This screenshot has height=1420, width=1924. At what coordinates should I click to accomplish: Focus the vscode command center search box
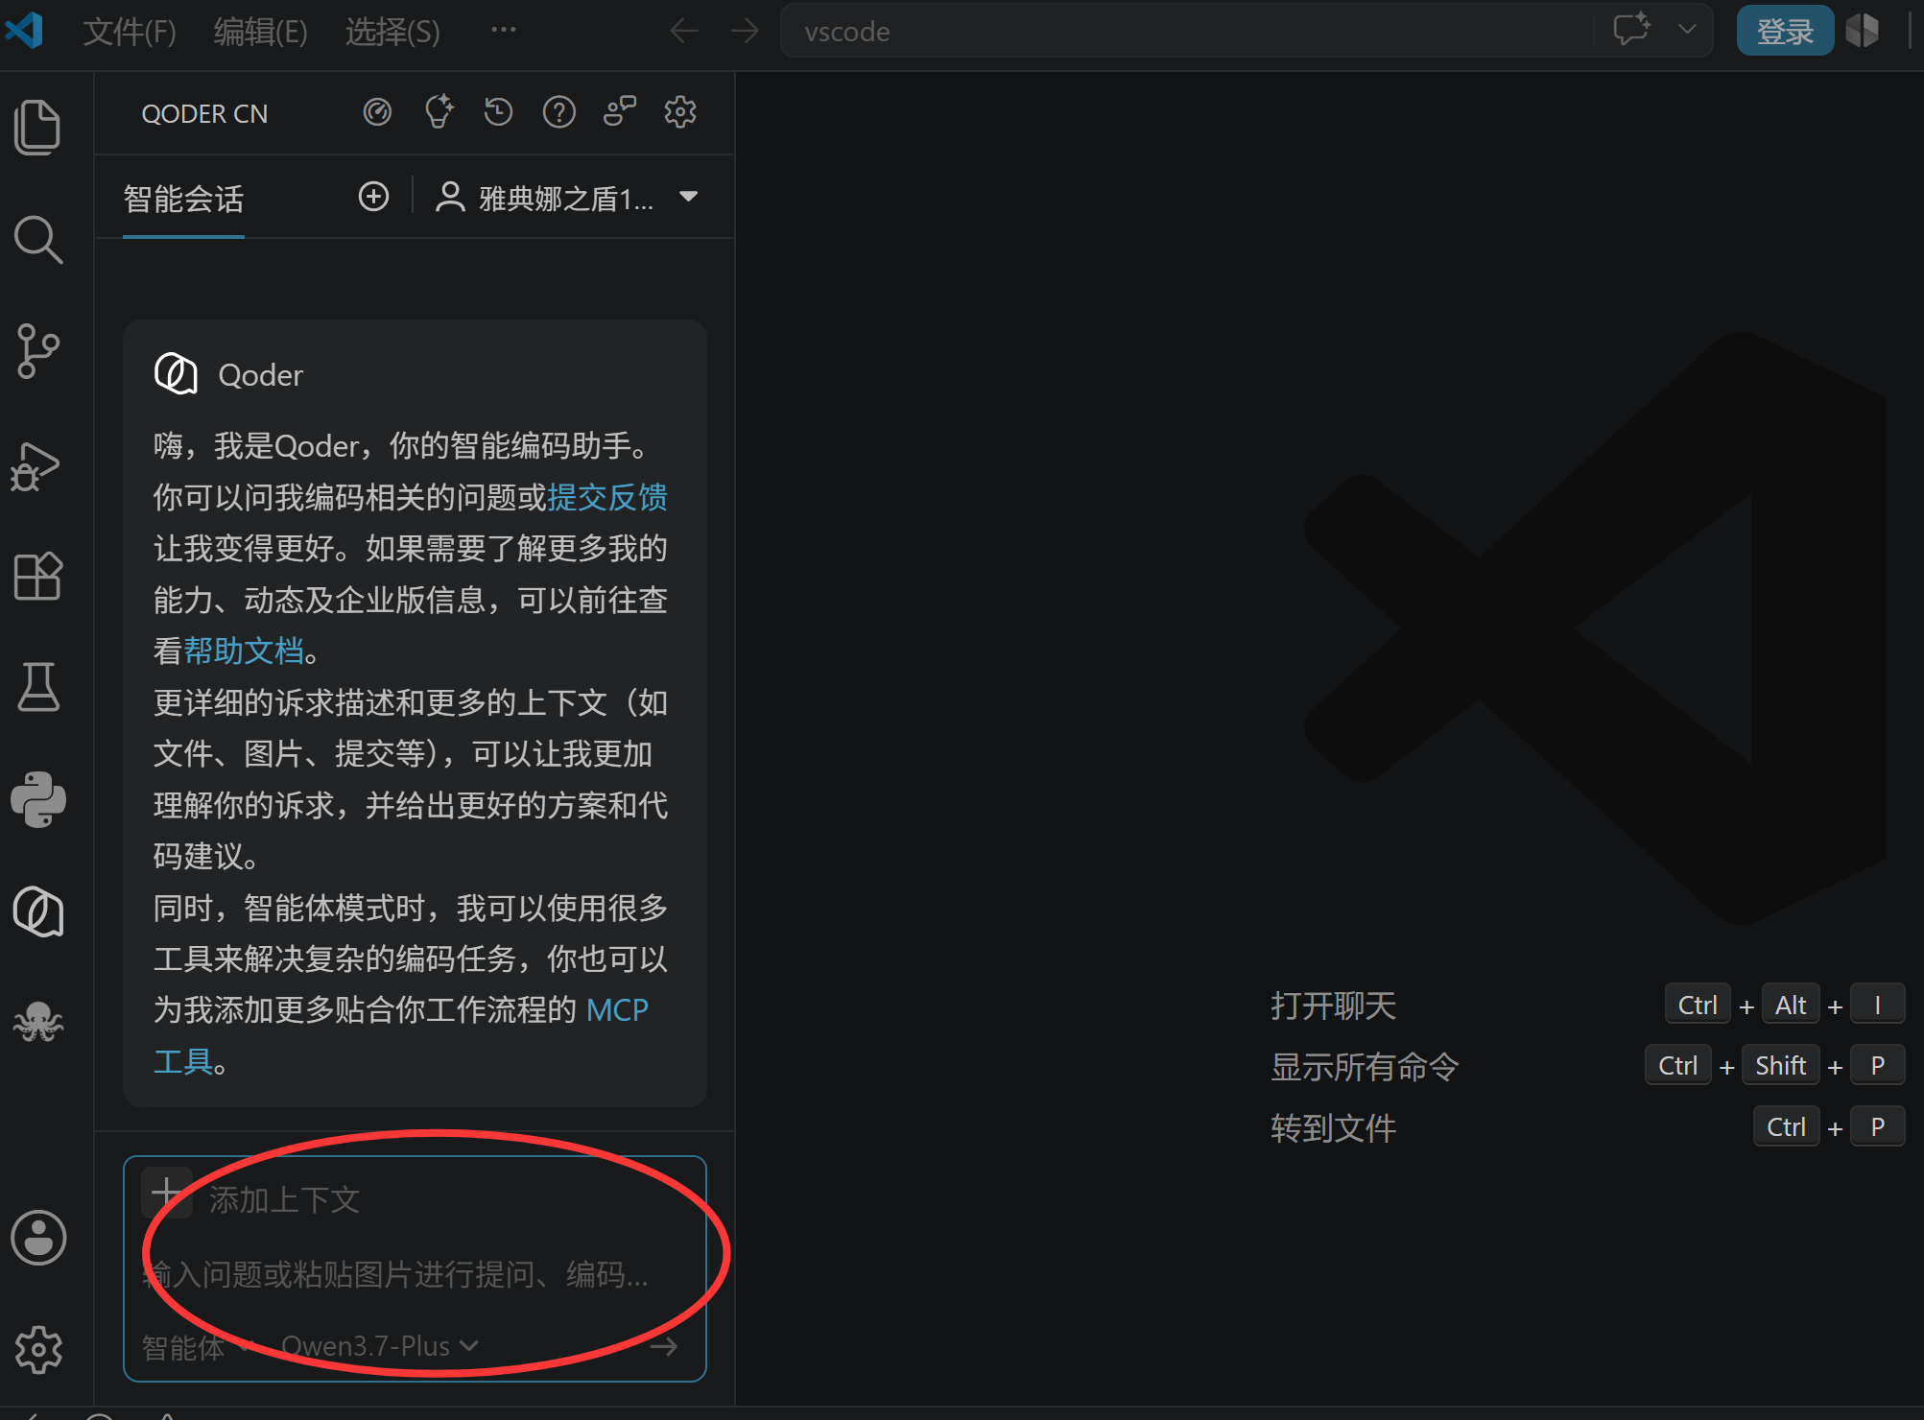coord(1186,31)
